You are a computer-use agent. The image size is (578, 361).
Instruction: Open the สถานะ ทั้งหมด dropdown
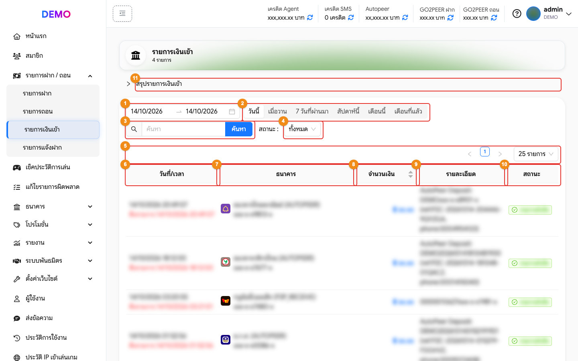pos(302,129)
